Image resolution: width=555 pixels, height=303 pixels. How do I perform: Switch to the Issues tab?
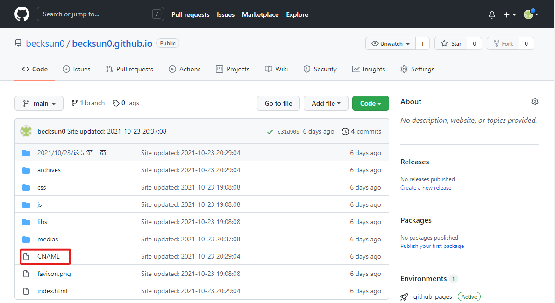tap(77, 69)
